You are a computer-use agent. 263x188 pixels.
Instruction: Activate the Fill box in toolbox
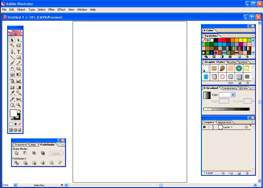point(13,113)
